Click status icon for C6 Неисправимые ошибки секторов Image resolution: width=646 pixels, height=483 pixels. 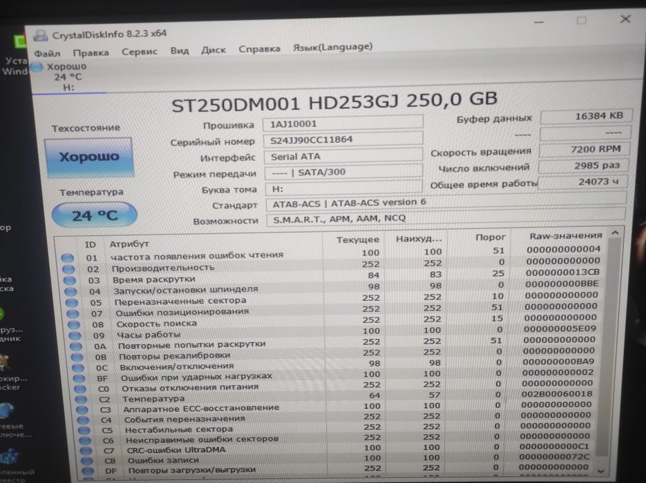coord(85,441)
